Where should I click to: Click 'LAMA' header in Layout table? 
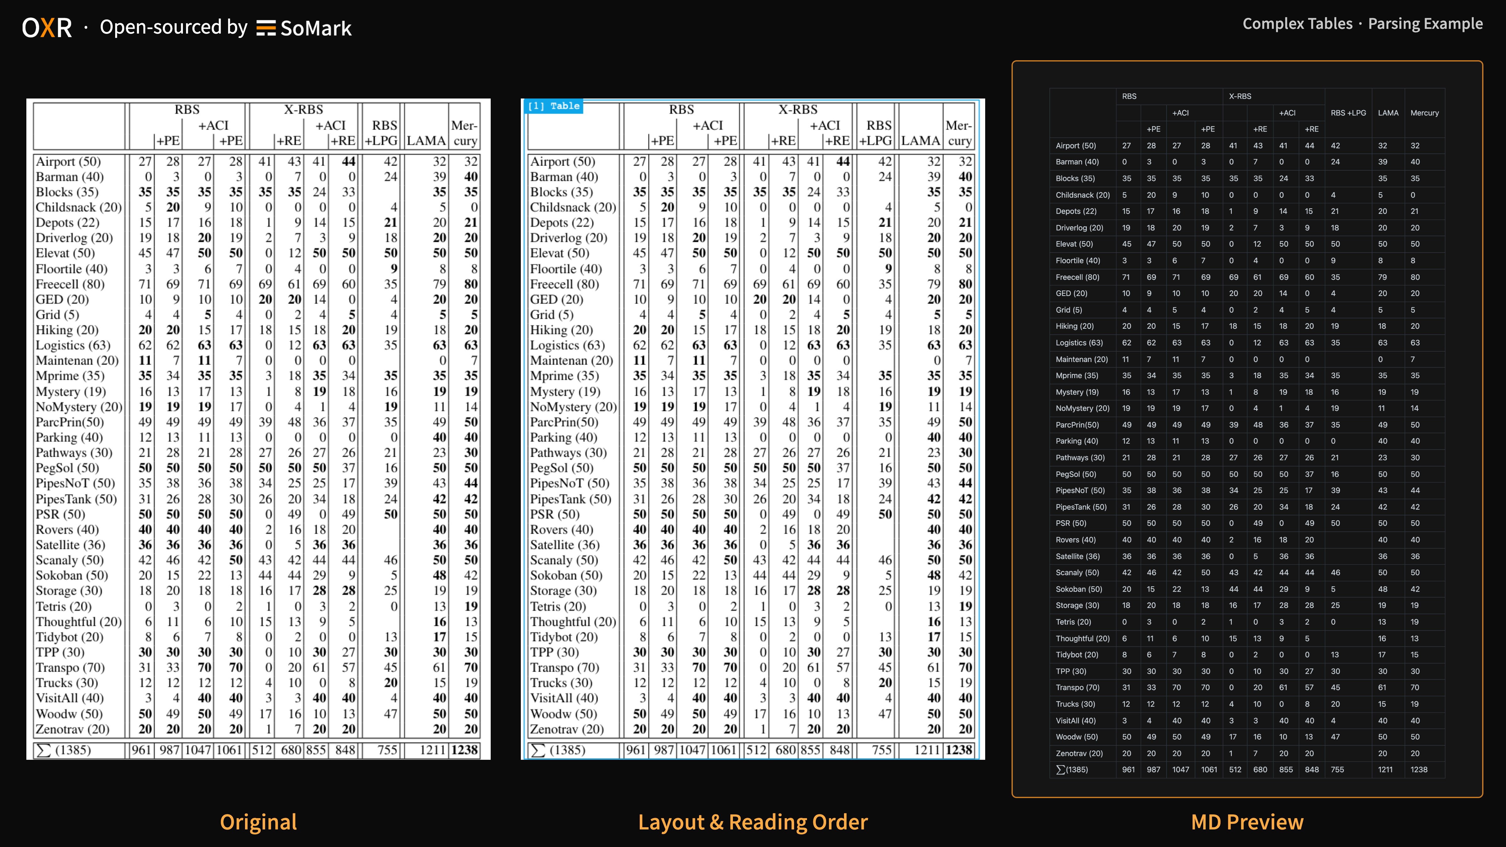pyautogui.click(x=921, y=141)
